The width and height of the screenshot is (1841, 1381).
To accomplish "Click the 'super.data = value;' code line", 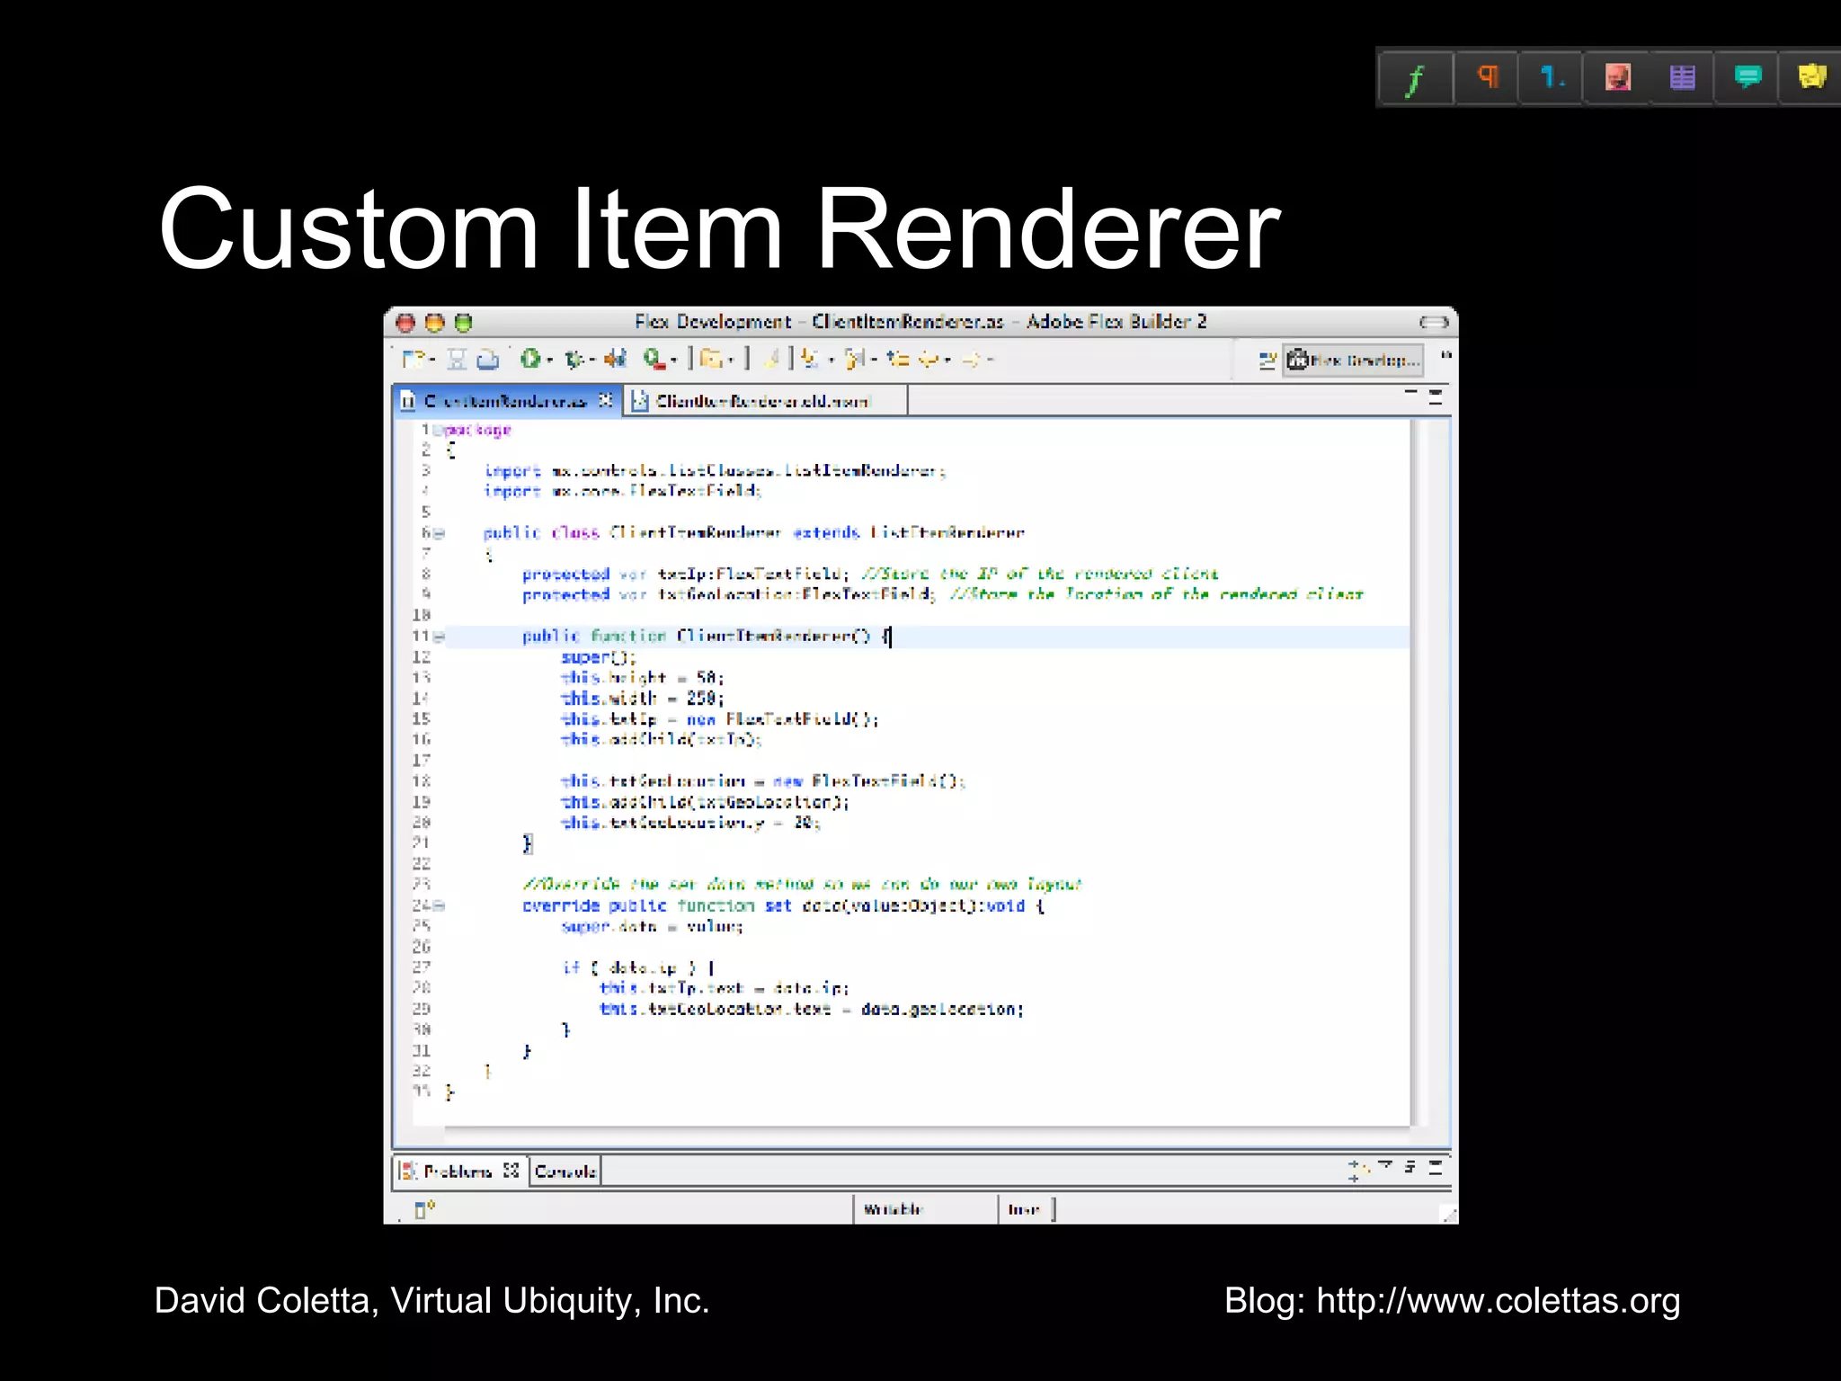I will [652, 927].
